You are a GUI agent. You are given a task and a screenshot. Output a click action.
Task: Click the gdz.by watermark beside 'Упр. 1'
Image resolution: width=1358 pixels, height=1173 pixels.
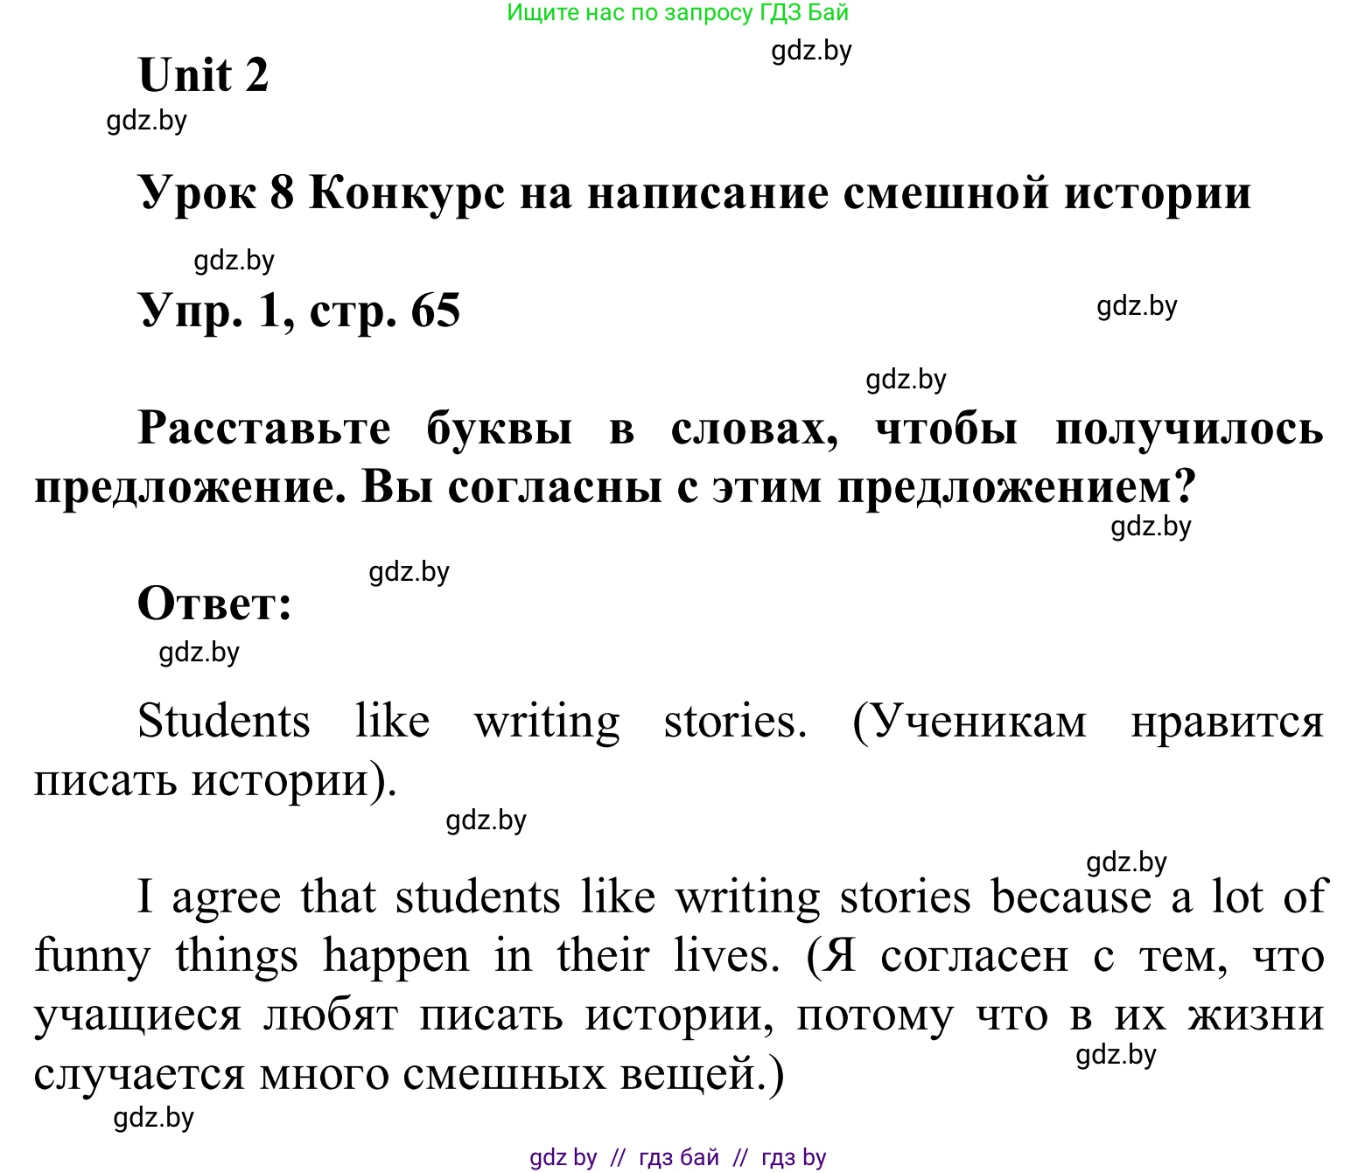point(1136,306)
